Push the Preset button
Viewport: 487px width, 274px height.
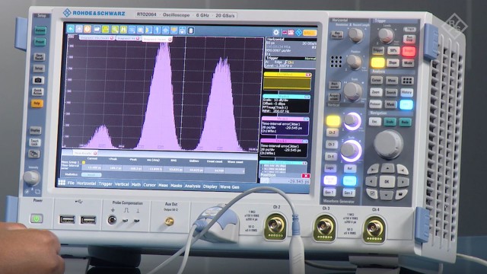(40, 42)
